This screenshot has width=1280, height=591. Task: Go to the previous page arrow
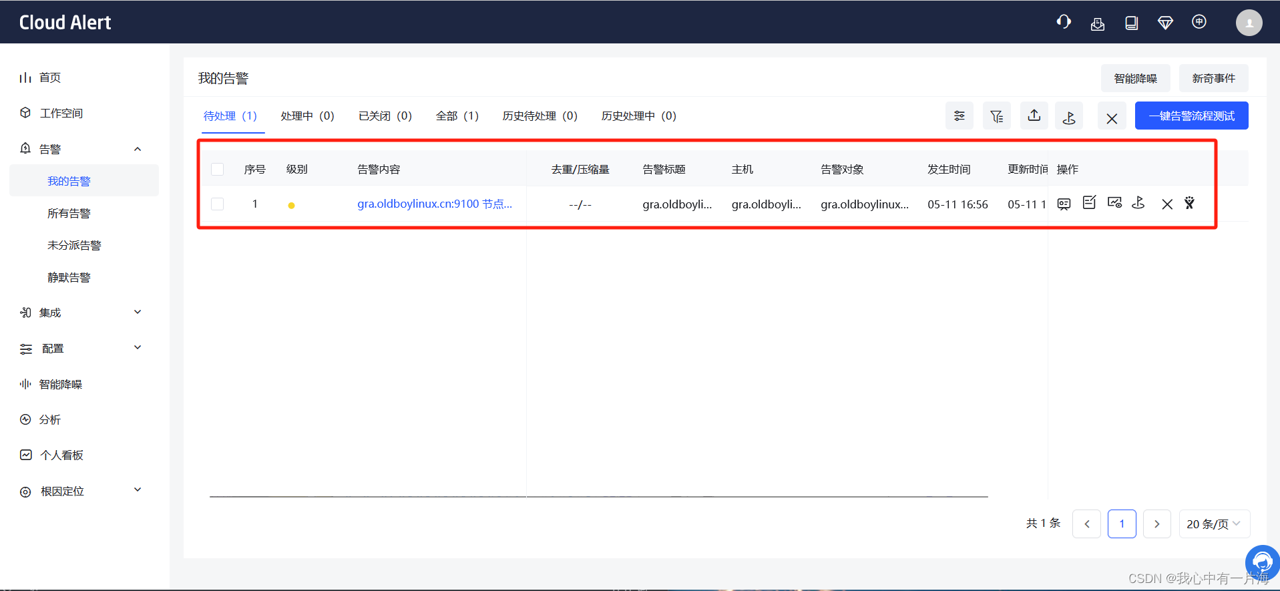(x=1087, y=524)
